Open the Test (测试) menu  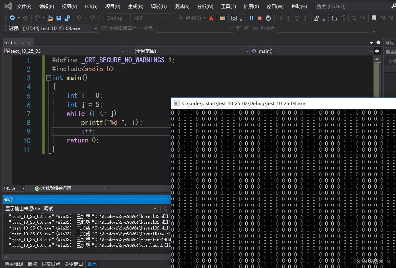click(182, 6)
